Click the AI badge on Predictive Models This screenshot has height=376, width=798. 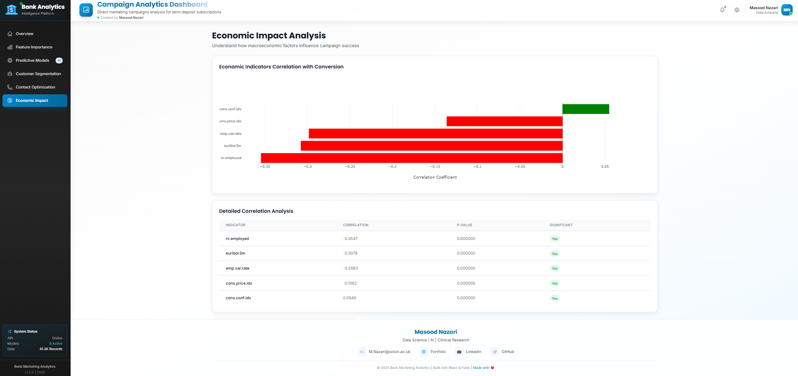pos(58,60)
